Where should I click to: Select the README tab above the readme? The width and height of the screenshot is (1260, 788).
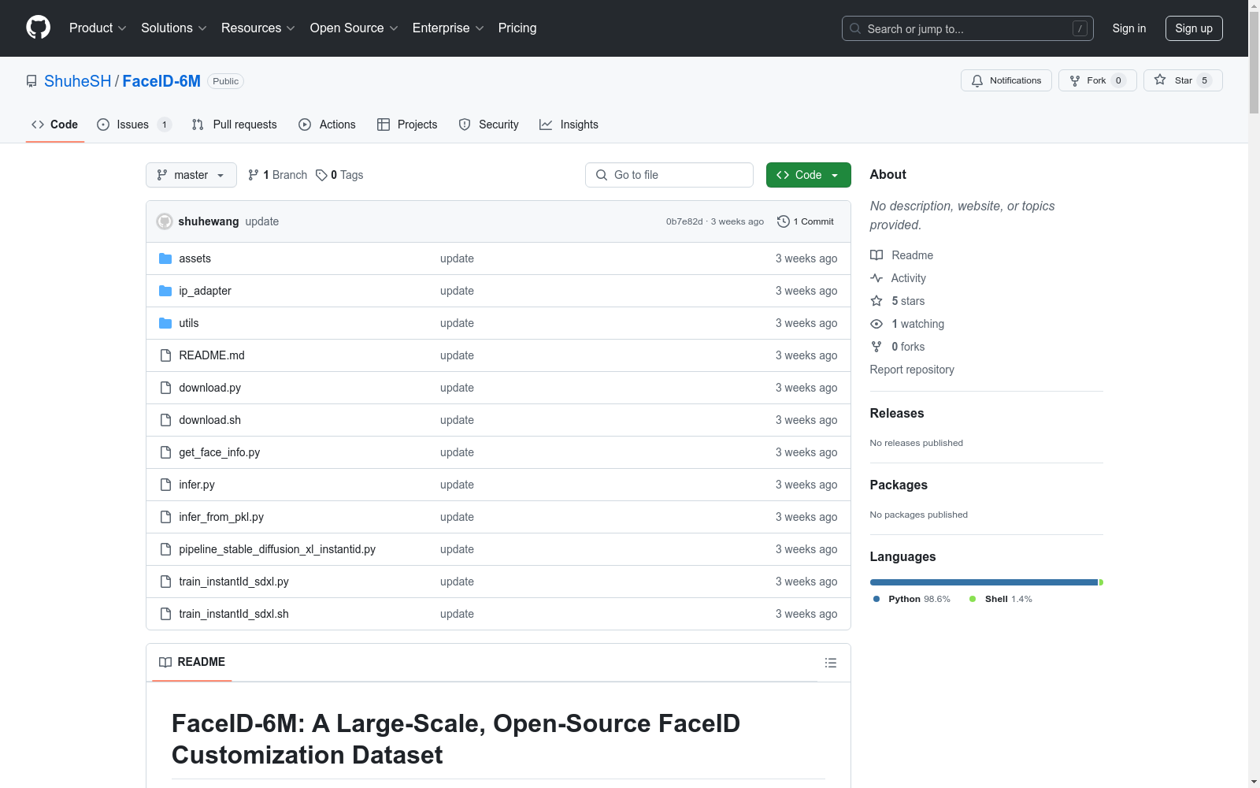(192, 662)
